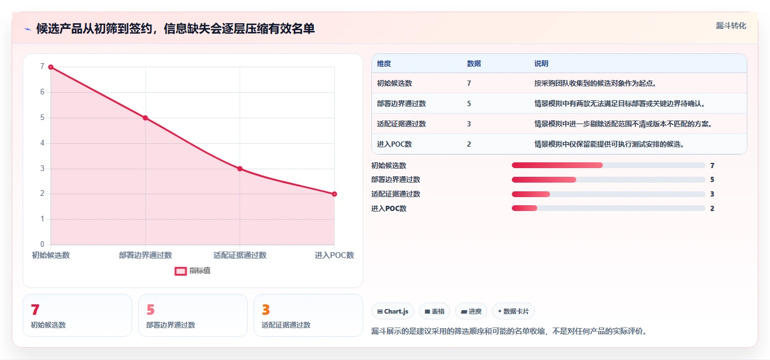Click the 进入POC数 progress bar
This screenshot has width=770, height=360.
pos(609,208)
